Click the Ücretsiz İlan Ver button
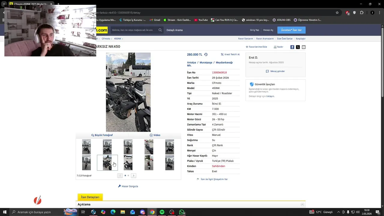 tap(291, 30)
